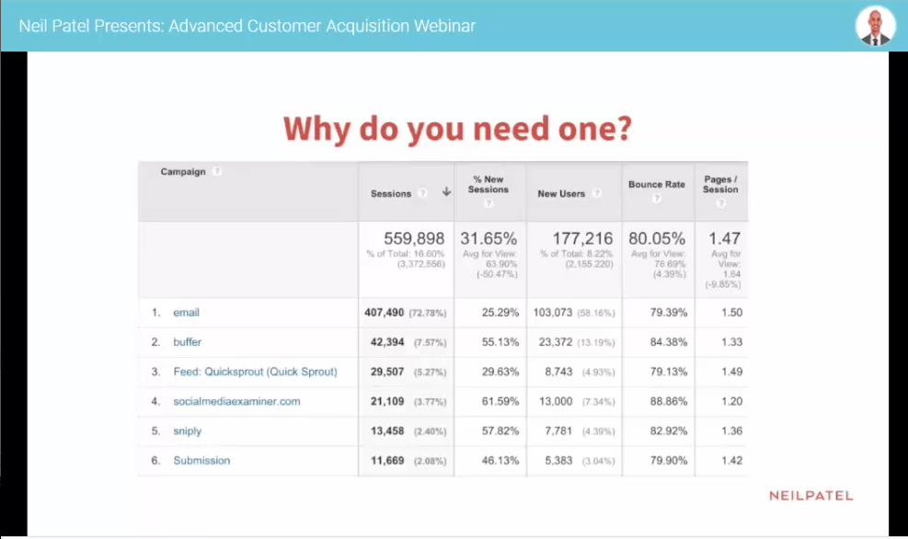Viewport: 908px width, 539px height.
Task: Click sniply sessions value 13,458
Action: coord(387,431)
